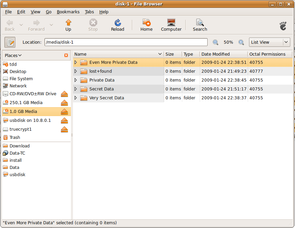The height and width of the screenshot is (228, 295).
Task: Open the Places sidebar selector dropdown
Action: pyautogui.click(x=13, y=55)
